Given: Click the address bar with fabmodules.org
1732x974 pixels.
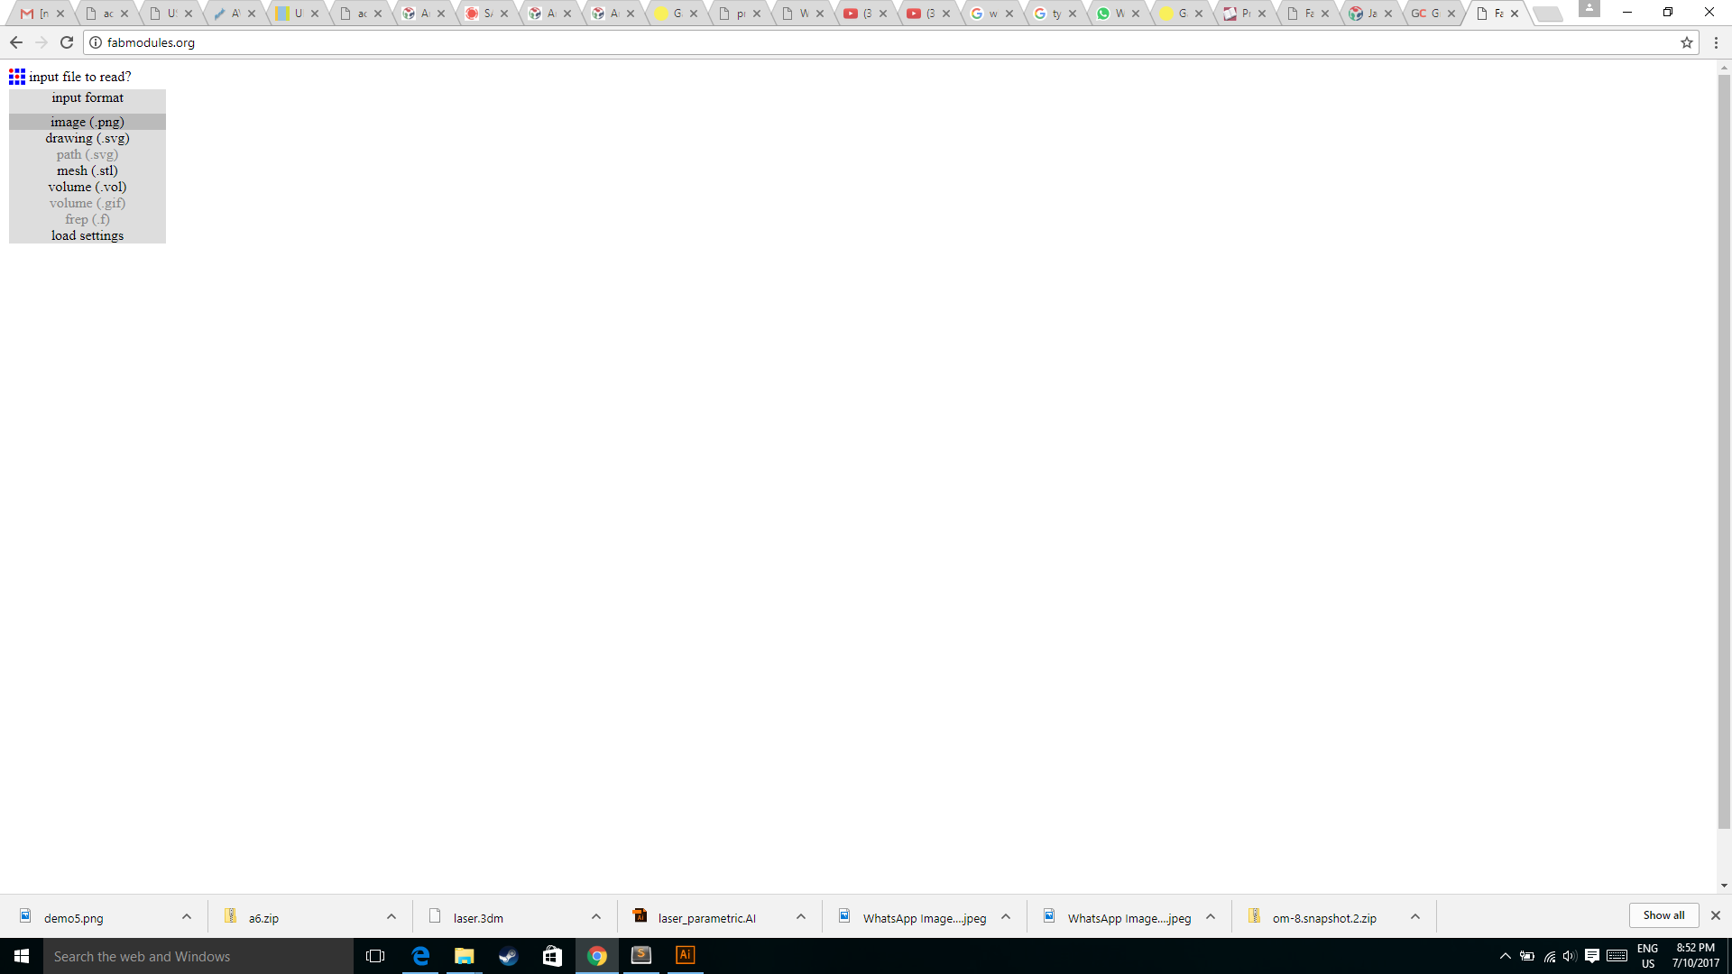Looking at the screenshot, I should click(x=889, y=42).
